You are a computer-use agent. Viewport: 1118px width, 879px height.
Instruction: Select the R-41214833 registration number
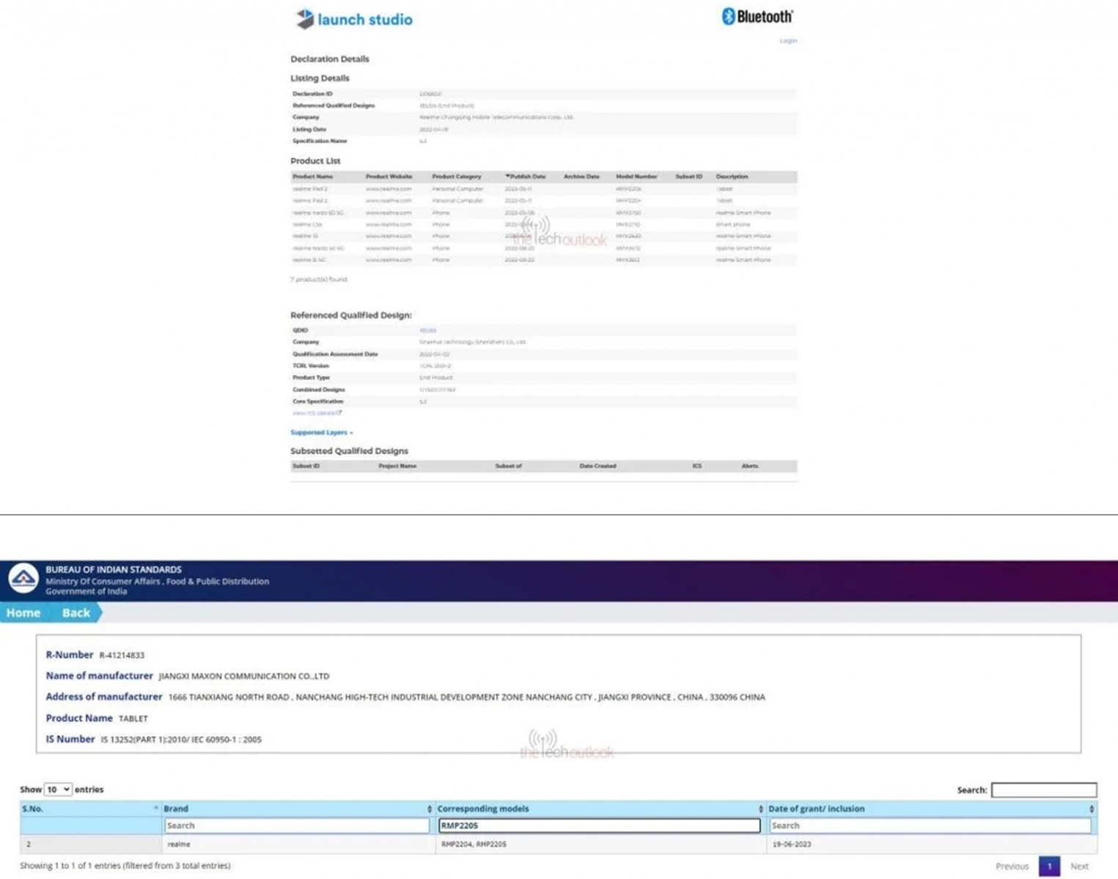pos(122,655)
